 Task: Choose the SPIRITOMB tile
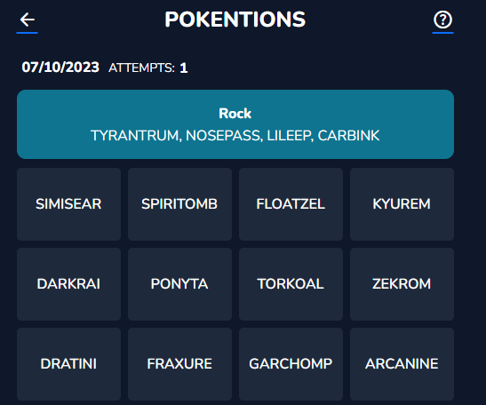pyautogui.click(x=179, y=204)
